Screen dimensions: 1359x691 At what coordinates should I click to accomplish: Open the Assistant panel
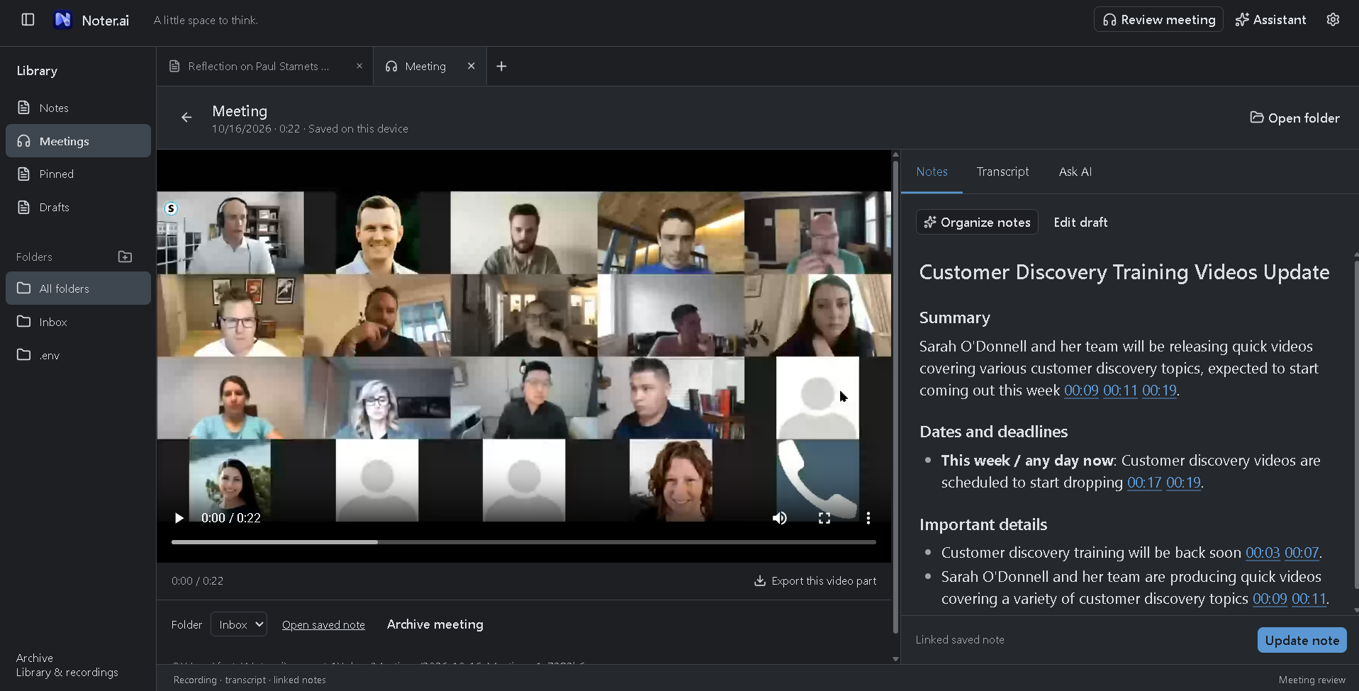[1270, 20]
